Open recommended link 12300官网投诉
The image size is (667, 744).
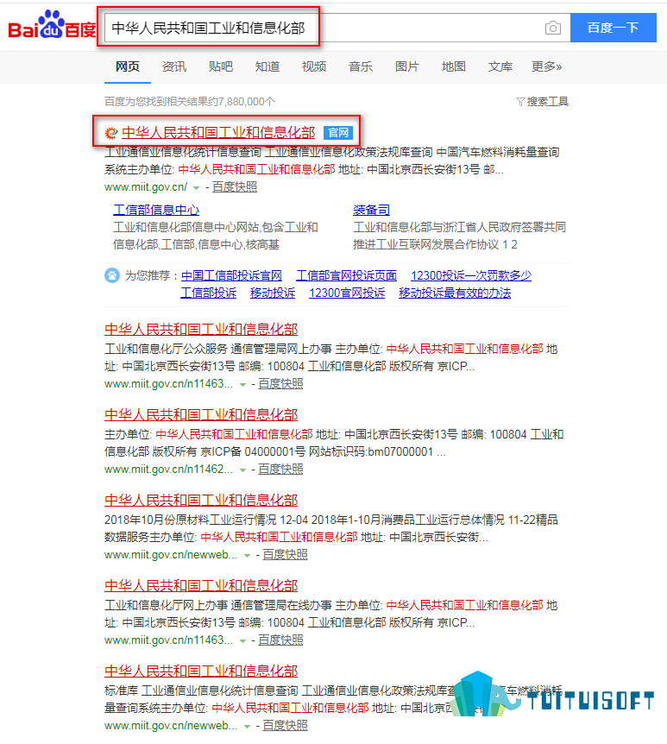347,293
